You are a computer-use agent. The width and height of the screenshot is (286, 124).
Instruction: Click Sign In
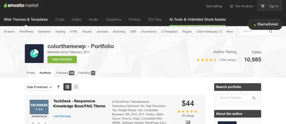pos(274,6)
